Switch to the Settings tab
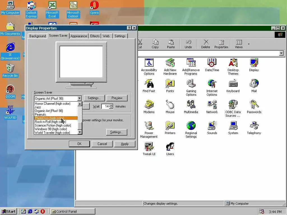Screen dimensions: 287x215 [120, 36]
